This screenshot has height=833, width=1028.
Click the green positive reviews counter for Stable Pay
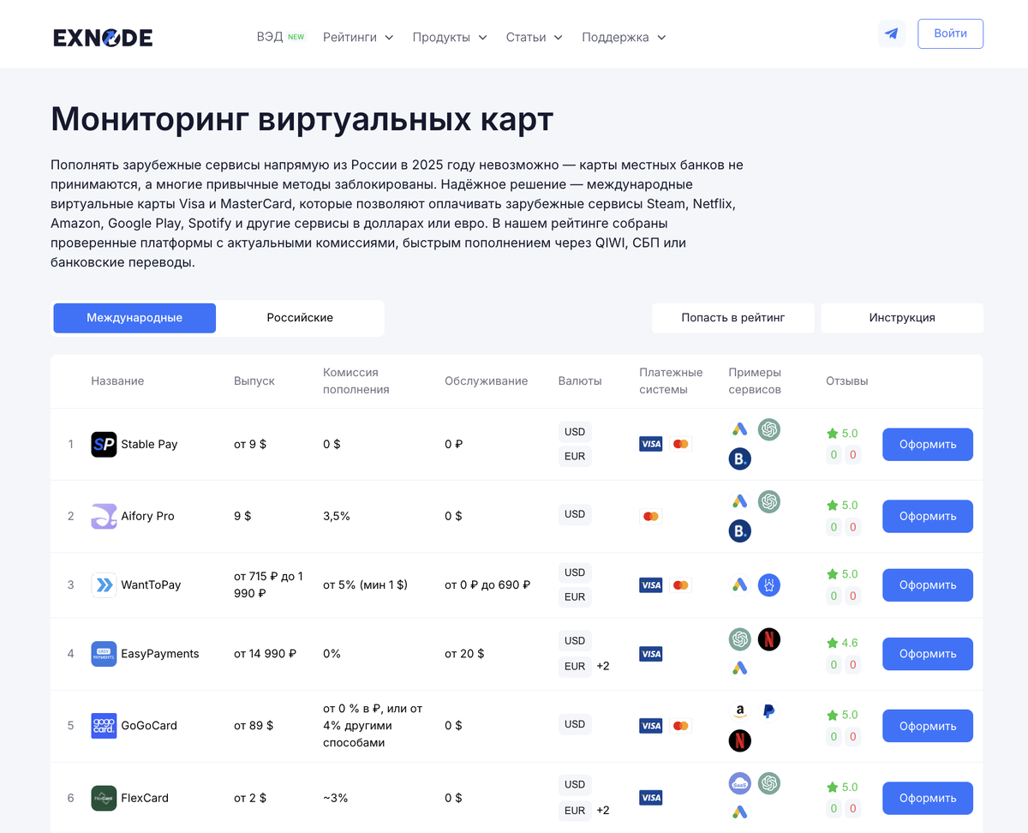pos(832,454)
